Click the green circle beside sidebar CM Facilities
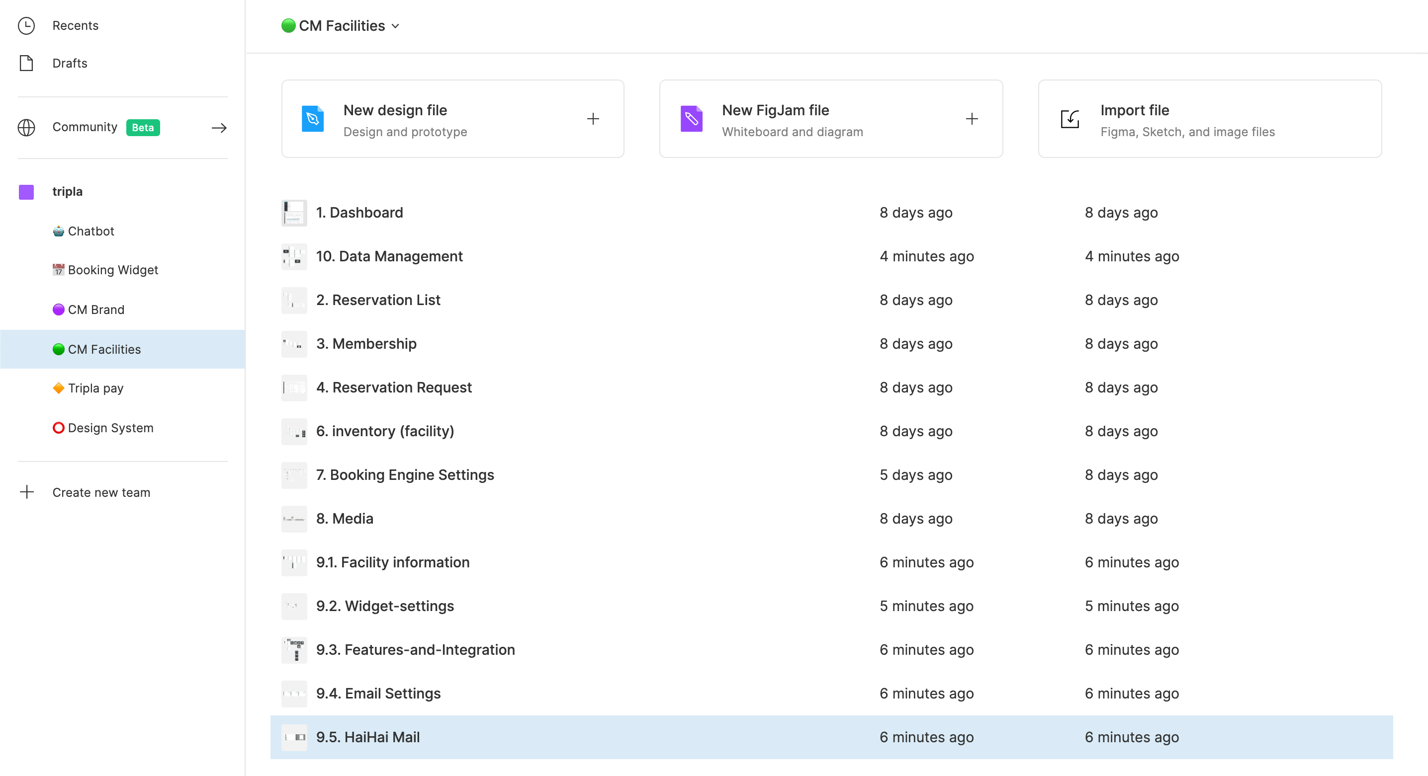1428x776 pixels. point(58,349)
